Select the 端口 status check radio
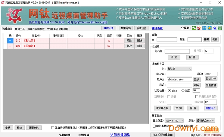224x137 pixels. coord(183,91)
